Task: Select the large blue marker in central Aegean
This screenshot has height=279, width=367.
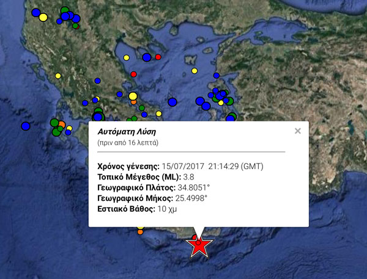Action: click(172, 102)
